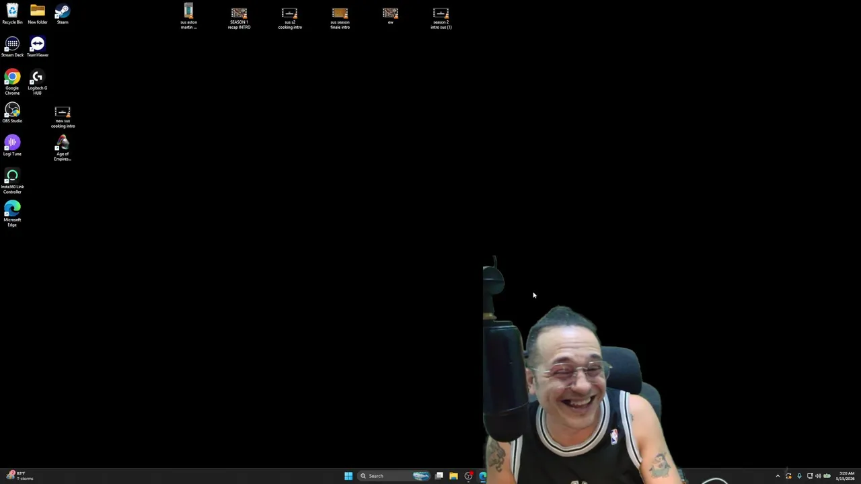Open the weather widget showing T-storms

tap(20, 476)
